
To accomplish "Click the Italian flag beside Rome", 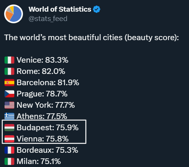I will 9,71.
